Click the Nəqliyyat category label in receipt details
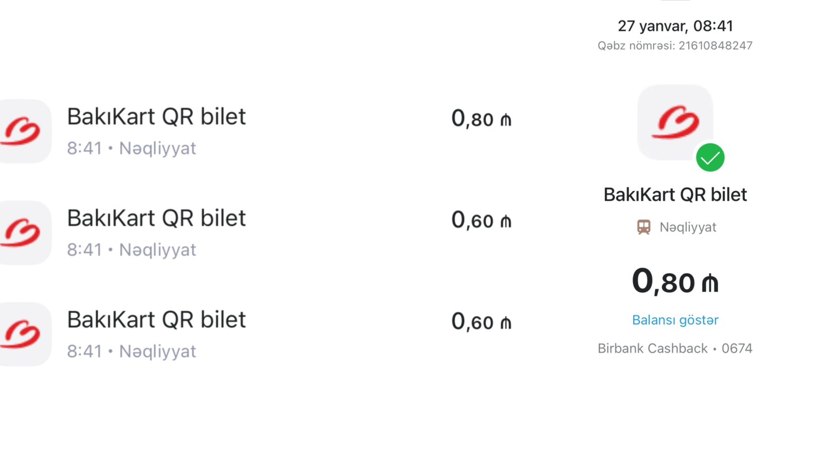 click(688, 227)
